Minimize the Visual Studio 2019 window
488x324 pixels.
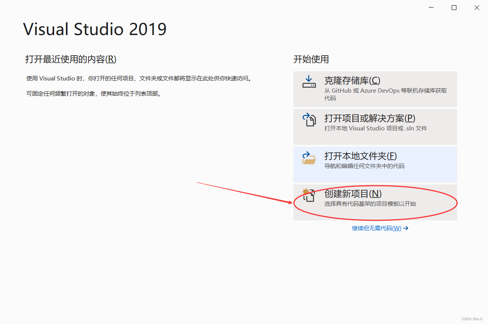click(431, 8)
